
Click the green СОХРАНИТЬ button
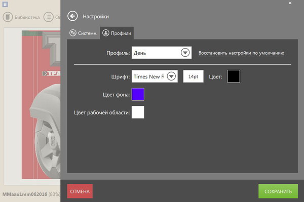point(278,191)
